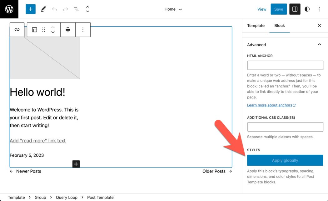Click the post excerpt paragraph
Viewport: 328px width, 201px height.
click(x=44, y=118)
